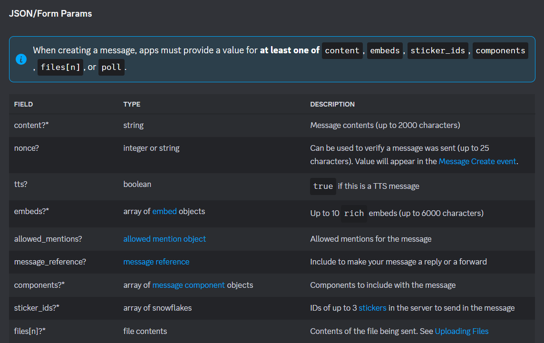This screenshot has width=544, height=343.
Task: Select the files[n] code tag in callout
Action: 59,67
